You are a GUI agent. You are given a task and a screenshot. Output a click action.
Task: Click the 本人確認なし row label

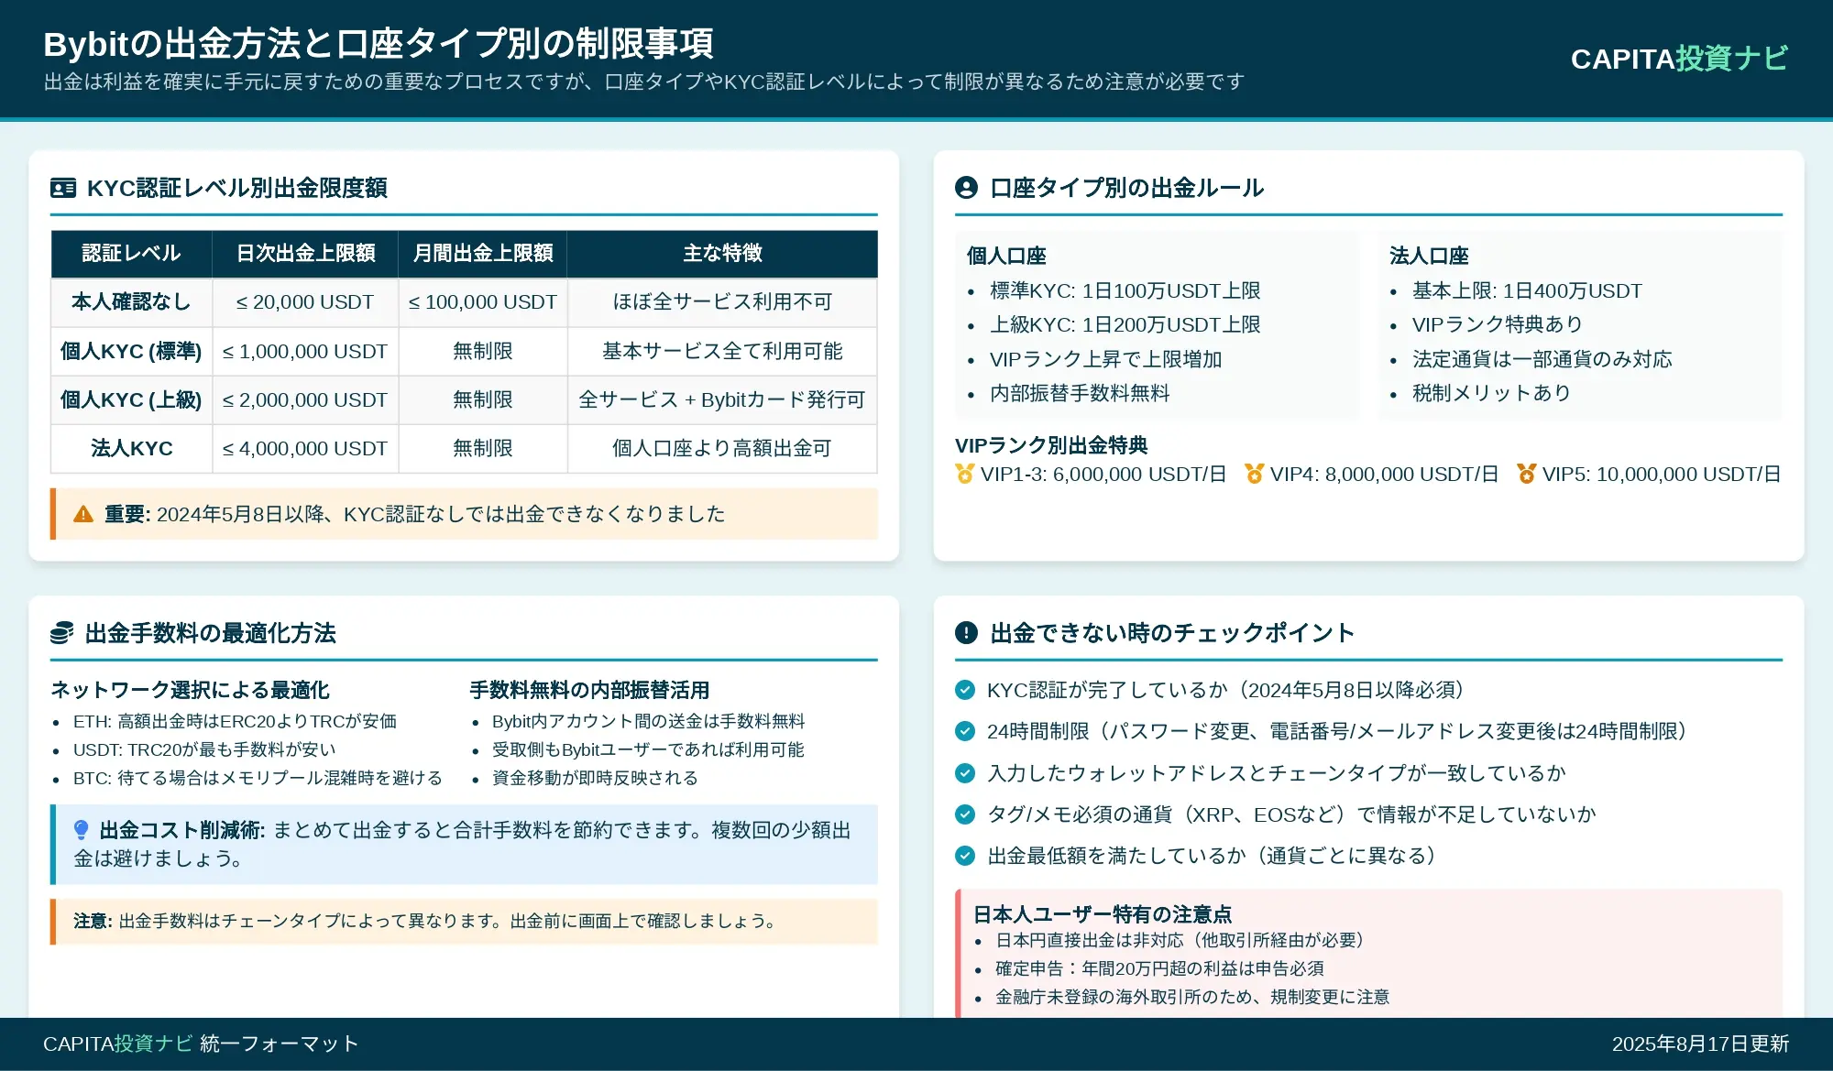(x=131, y=302)
